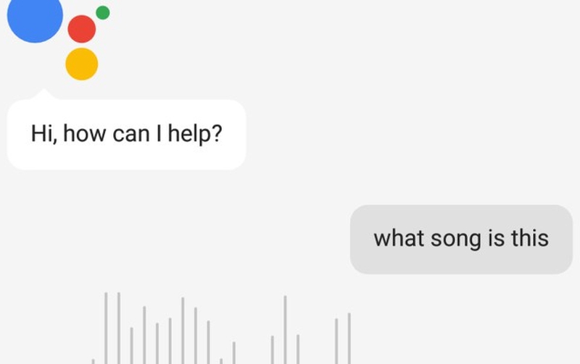Select the "Hi, how can I help?" bubble
The height and width of the screenshot is (364, 580).
click(x=126, y=135)
